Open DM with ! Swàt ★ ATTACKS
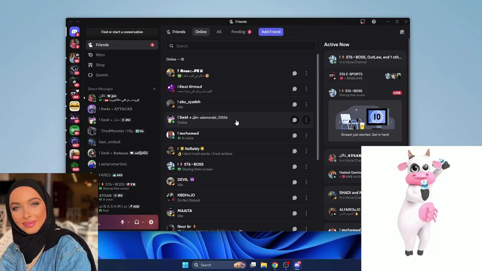482x271 pixels. (122, 109)
